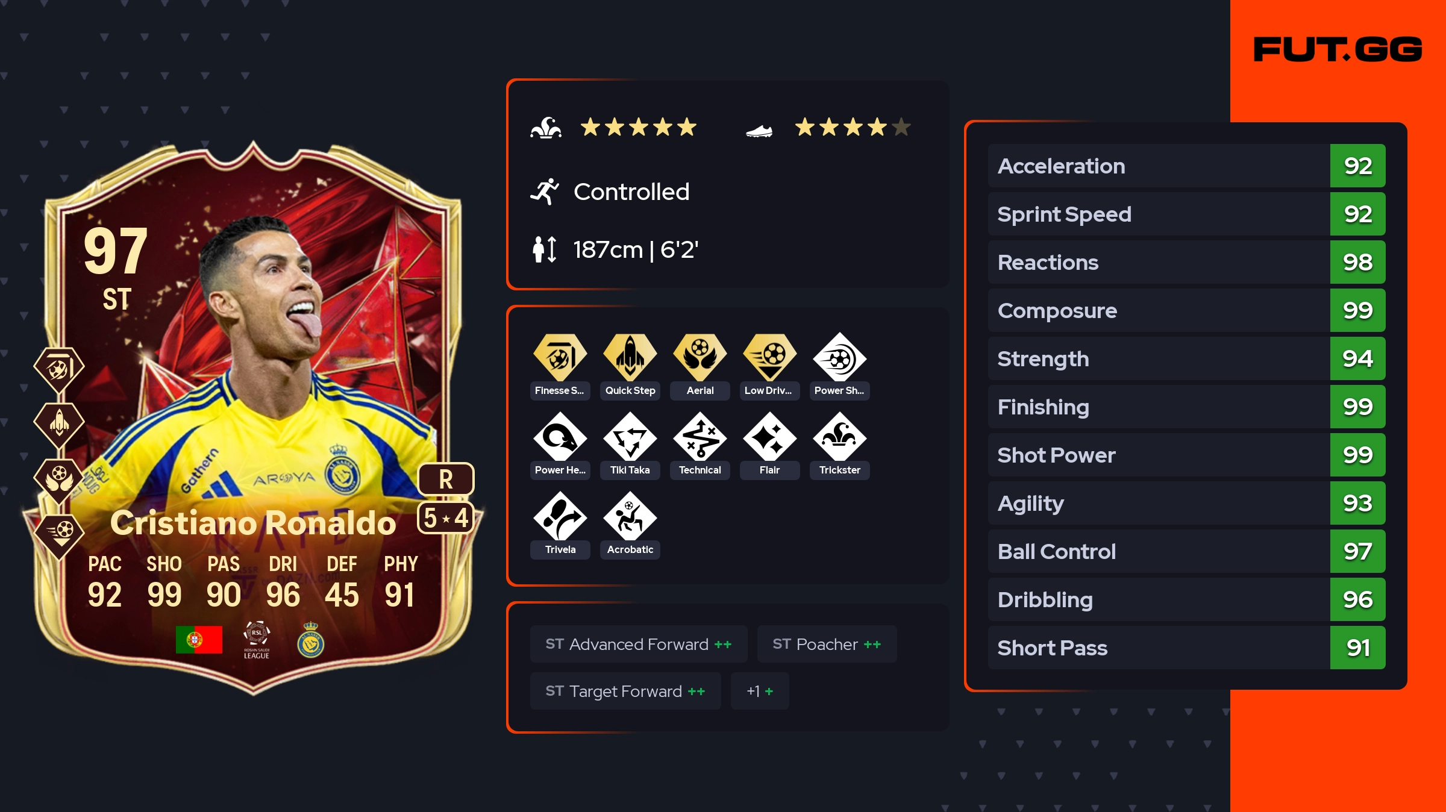The width and height of the screenshot is (1446, 812).
Task: Click the ST Advanced Forward role
Action: pyautogui.click(x=639, y=644)
